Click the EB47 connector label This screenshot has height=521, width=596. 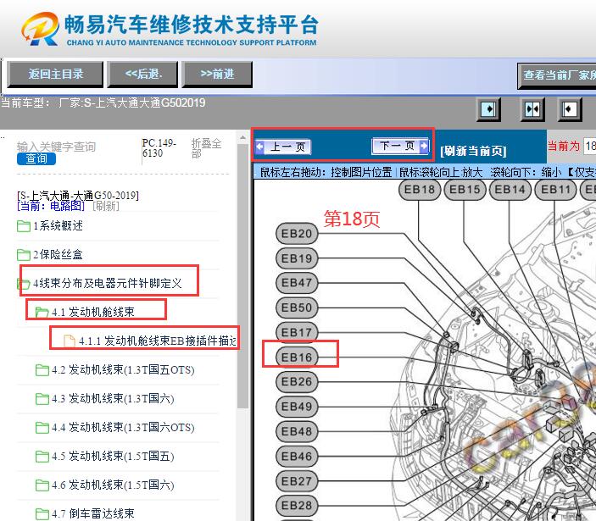297,283
